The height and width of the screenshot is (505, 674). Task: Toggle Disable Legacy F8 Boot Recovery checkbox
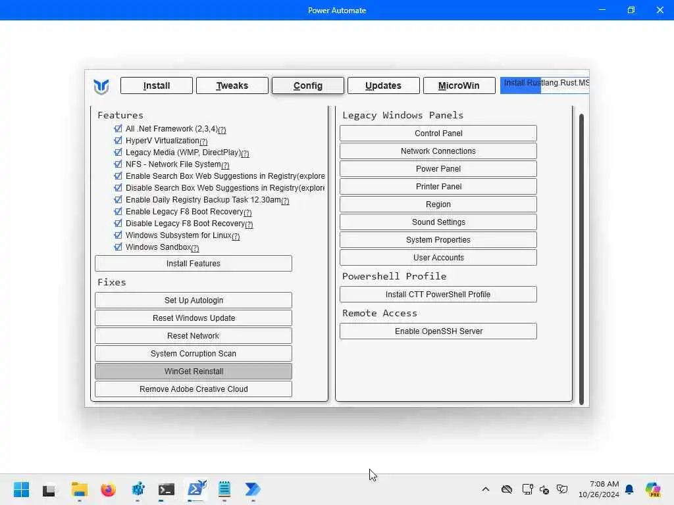click(118, 223)
